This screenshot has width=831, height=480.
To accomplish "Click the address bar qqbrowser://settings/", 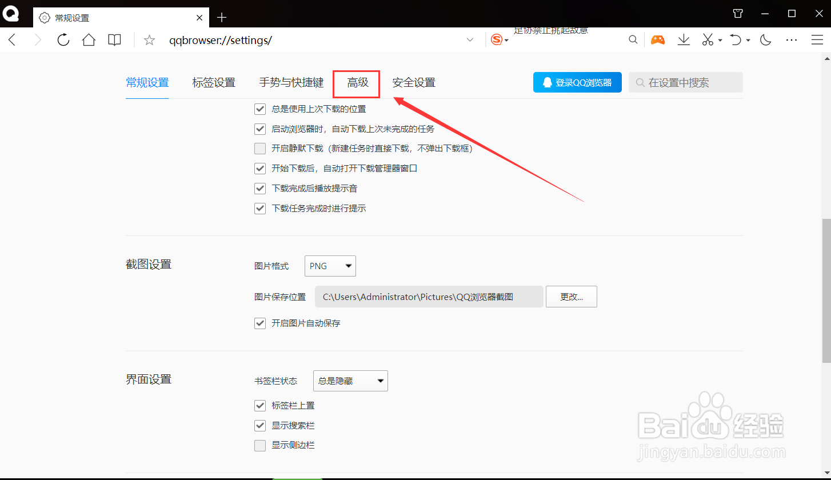I will 221,40.
